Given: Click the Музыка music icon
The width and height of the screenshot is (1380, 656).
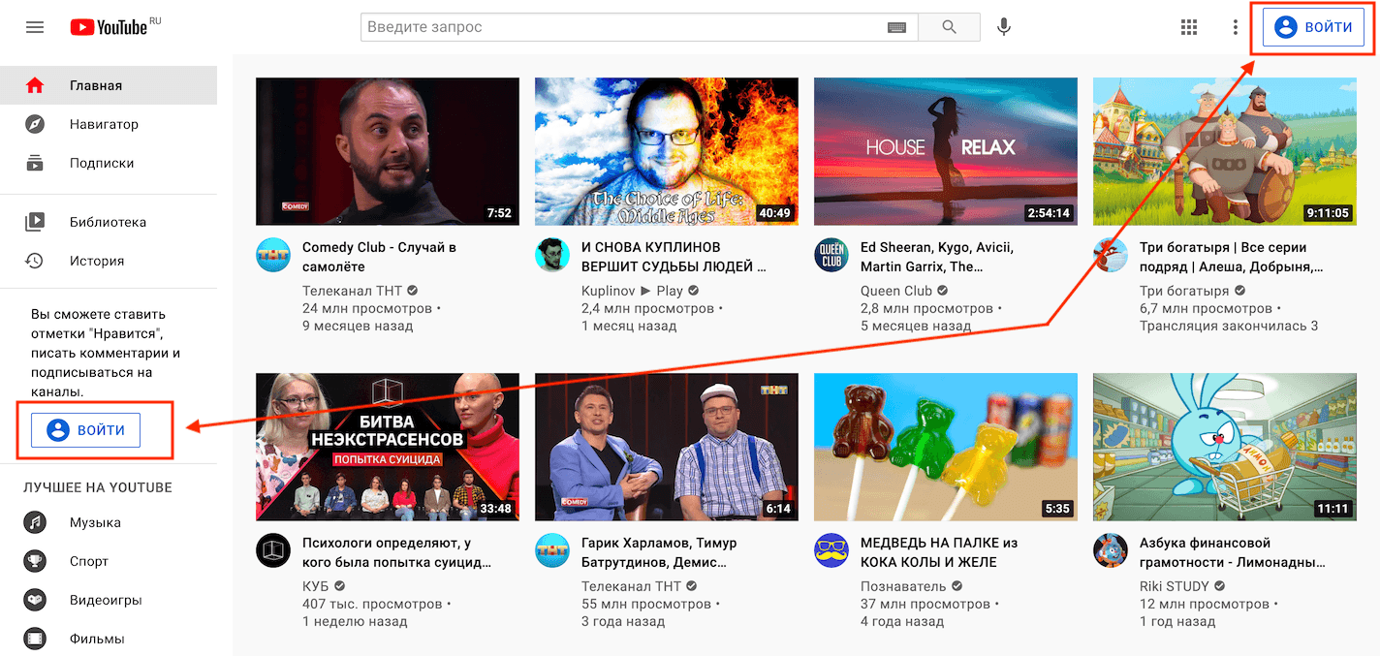Looking at the screenshot, I should point(35,522).
